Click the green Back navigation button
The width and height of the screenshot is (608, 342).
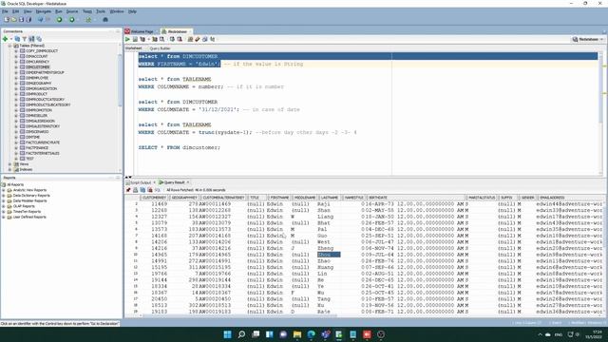pyautogui.click(x=59, y=20)
